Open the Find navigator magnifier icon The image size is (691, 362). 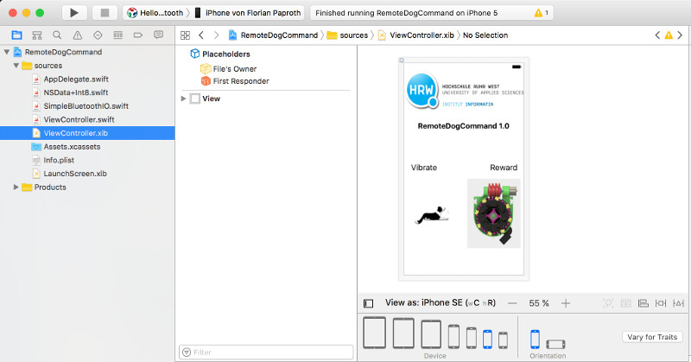(57, 35)
